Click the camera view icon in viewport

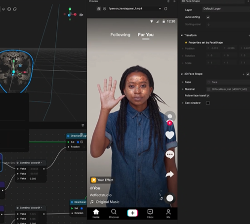point(81,15)
